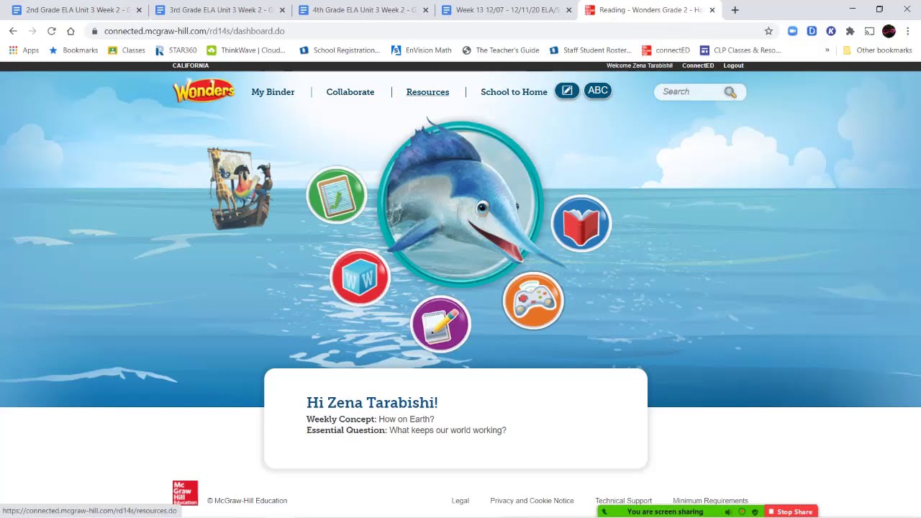Viewport: 921px width, 518px height.
Task: Open the ABC glossary button
Action: pyautogui.click(x=598, y=91)
